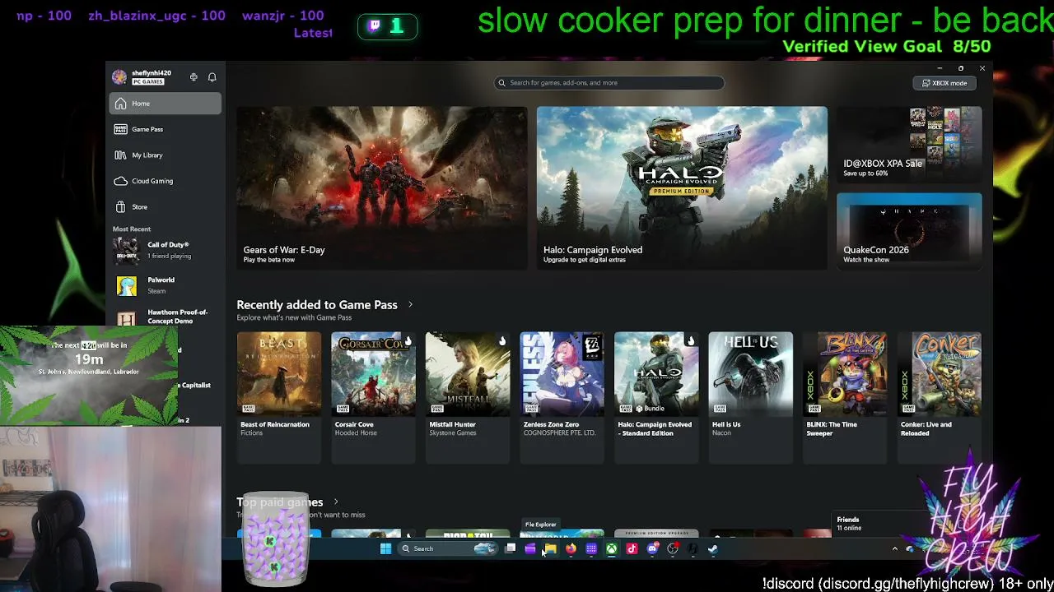Click the Call of Duty title text

tap(168, 245)
